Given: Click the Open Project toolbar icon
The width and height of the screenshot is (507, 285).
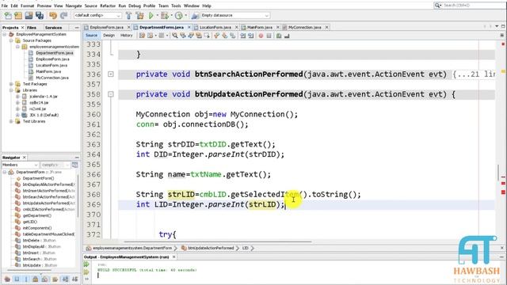Looking at the screenshot, I should point(29,16).
